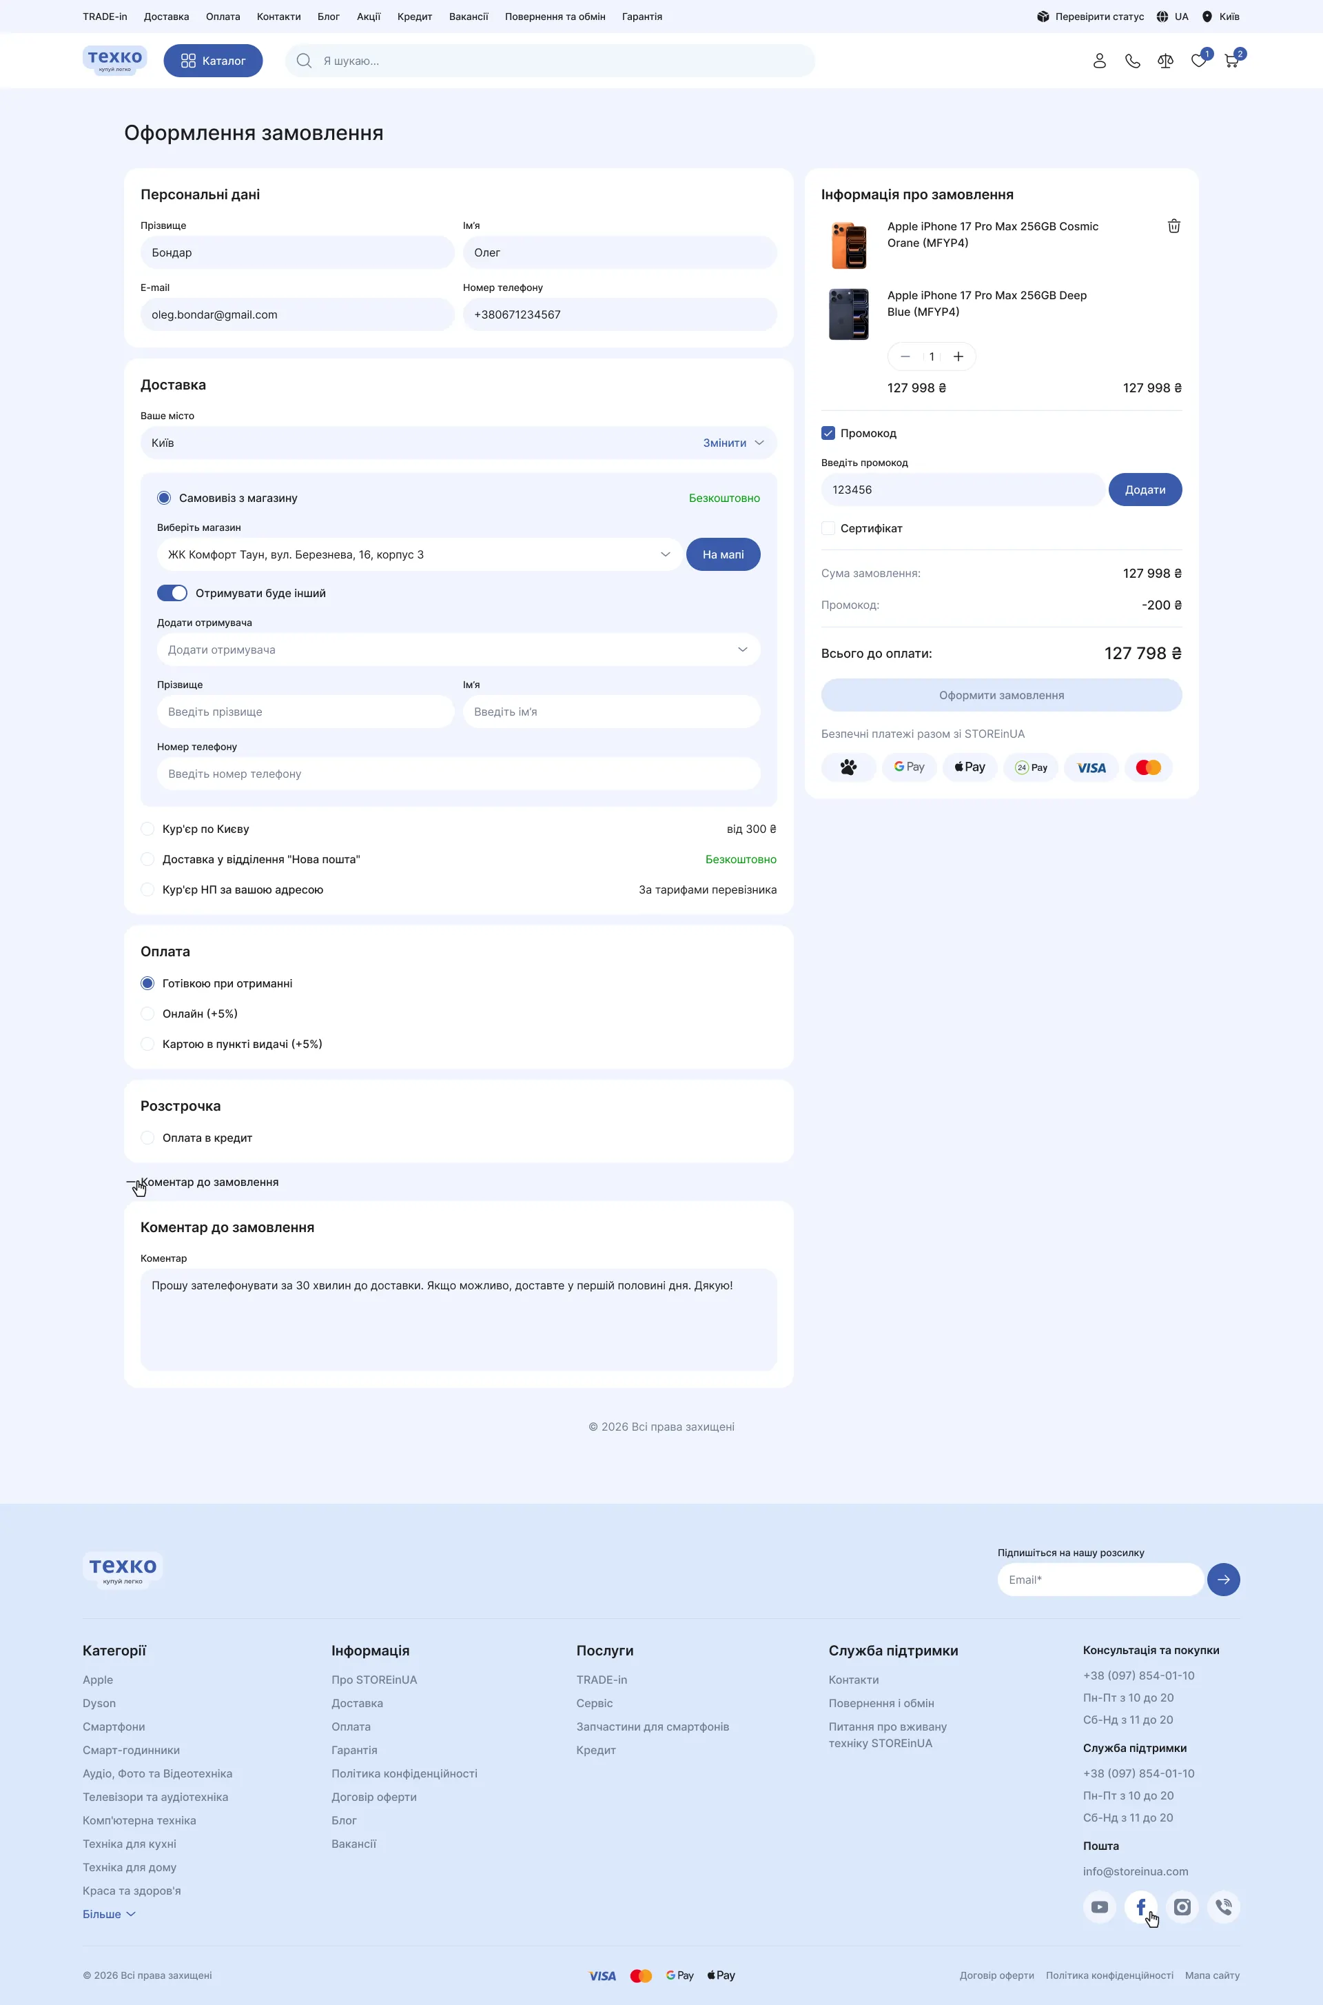Open the user account icon
The height and width of the screenshot is (2005, 1323).
(x=1098, y=61)
